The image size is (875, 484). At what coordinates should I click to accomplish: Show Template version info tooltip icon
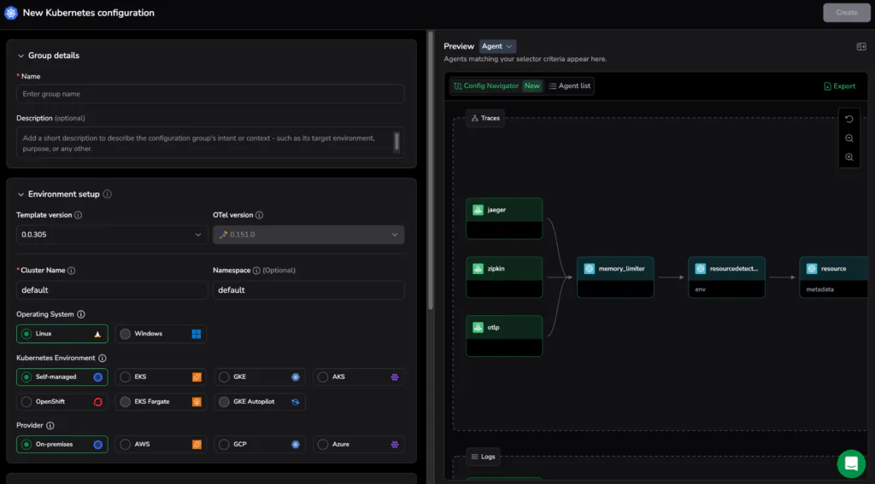coord(78,214)
